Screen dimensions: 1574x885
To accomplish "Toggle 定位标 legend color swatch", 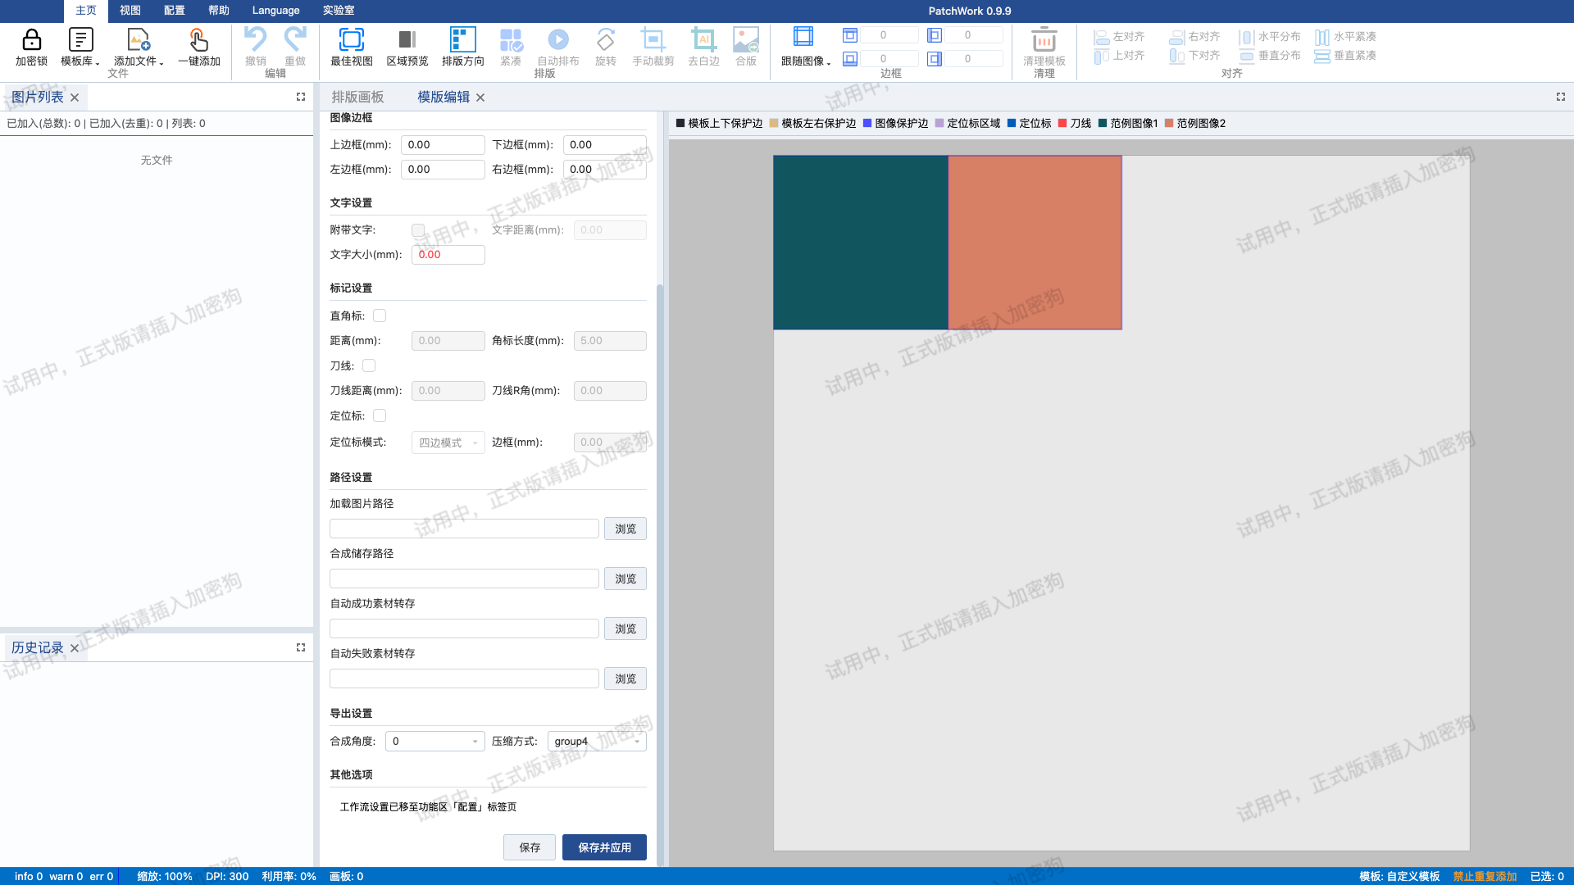I will [x=1012, y=123].
